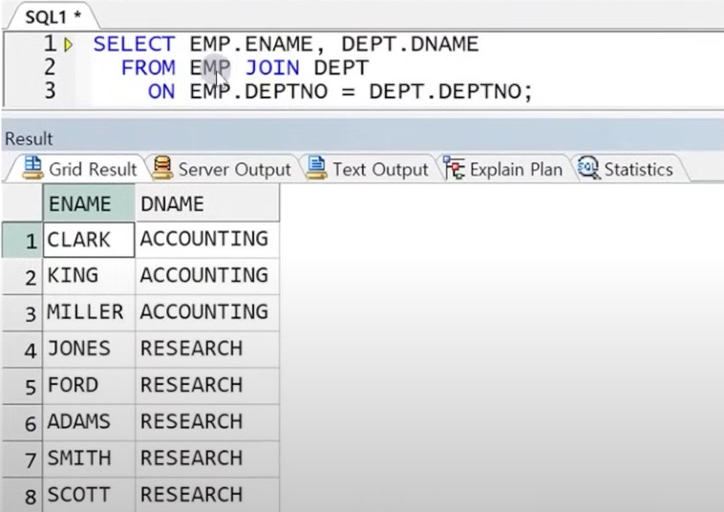Select the RESEARCH cell in SCOTT's row
The width and height of the screenshot is (724, 512).
tap(207, 495)
